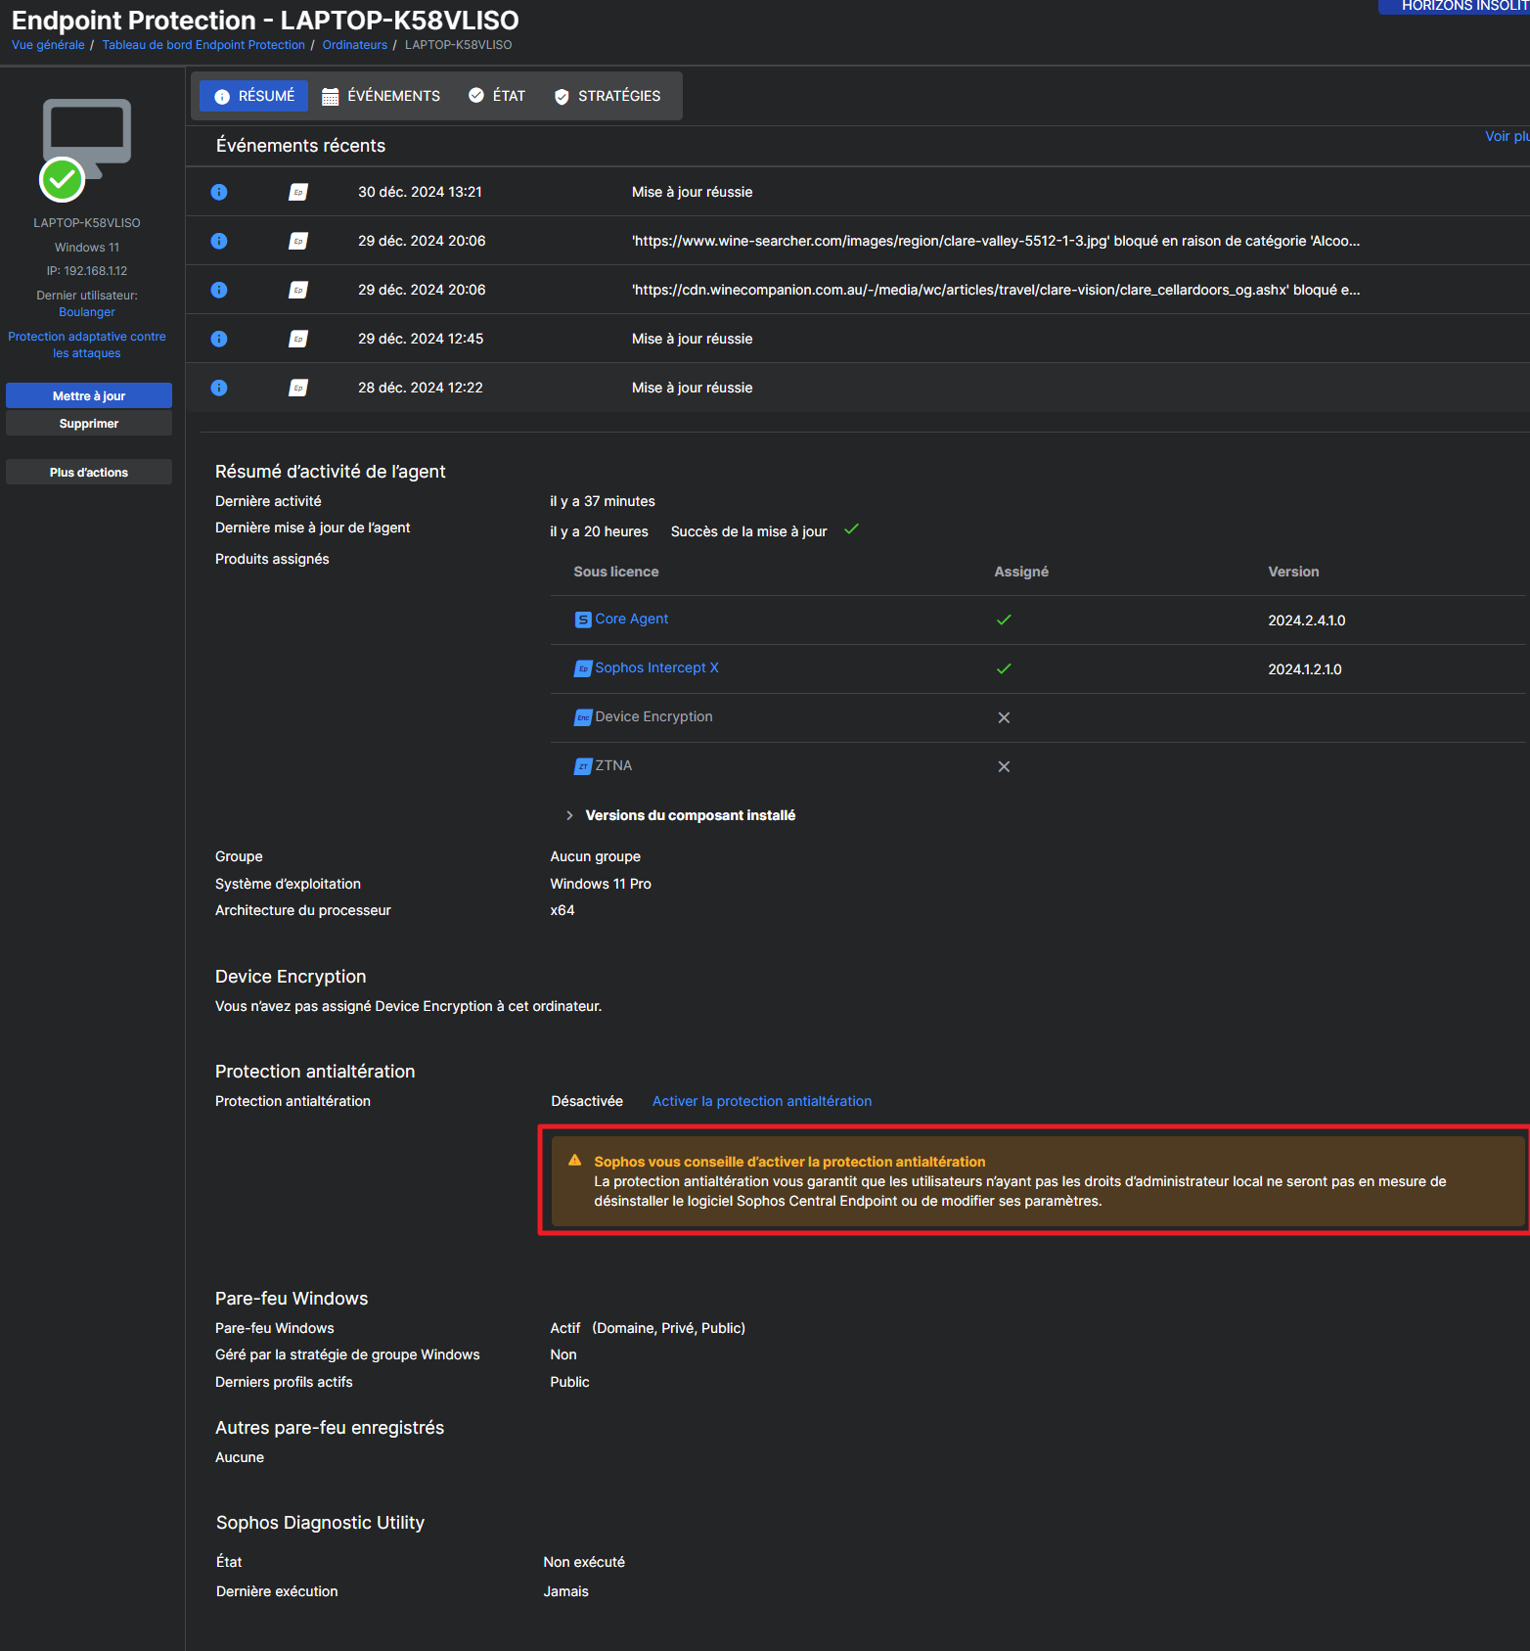Click endpoint product icon for wine-searcher event
This screenshot has width=1530, height=1651.
298,241
